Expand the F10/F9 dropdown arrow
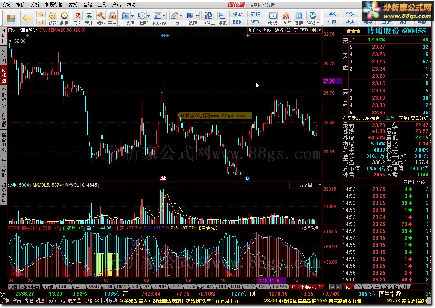Viewport: 435px width, 308px height. point(164,16)
